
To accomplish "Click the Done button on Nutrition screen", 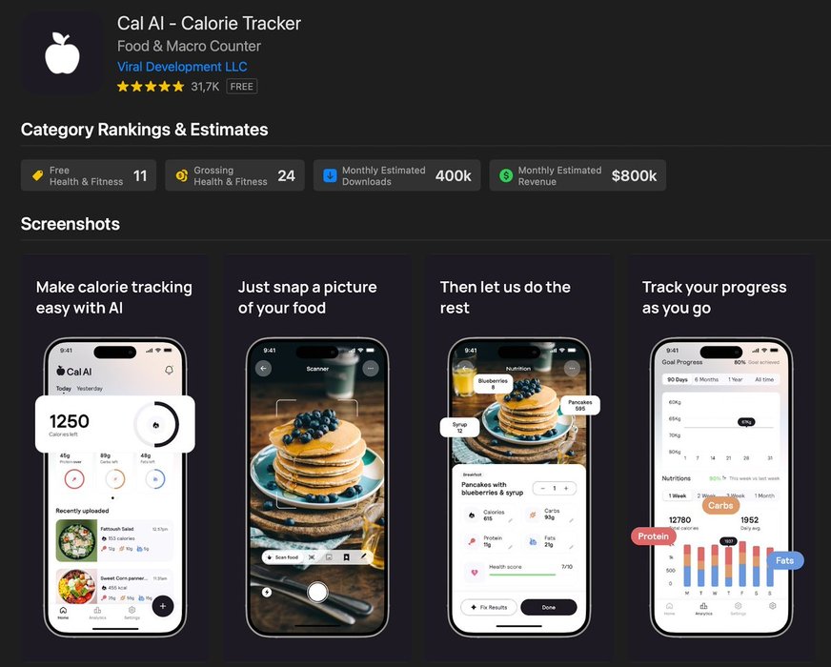I will click(x=549, y=607).
